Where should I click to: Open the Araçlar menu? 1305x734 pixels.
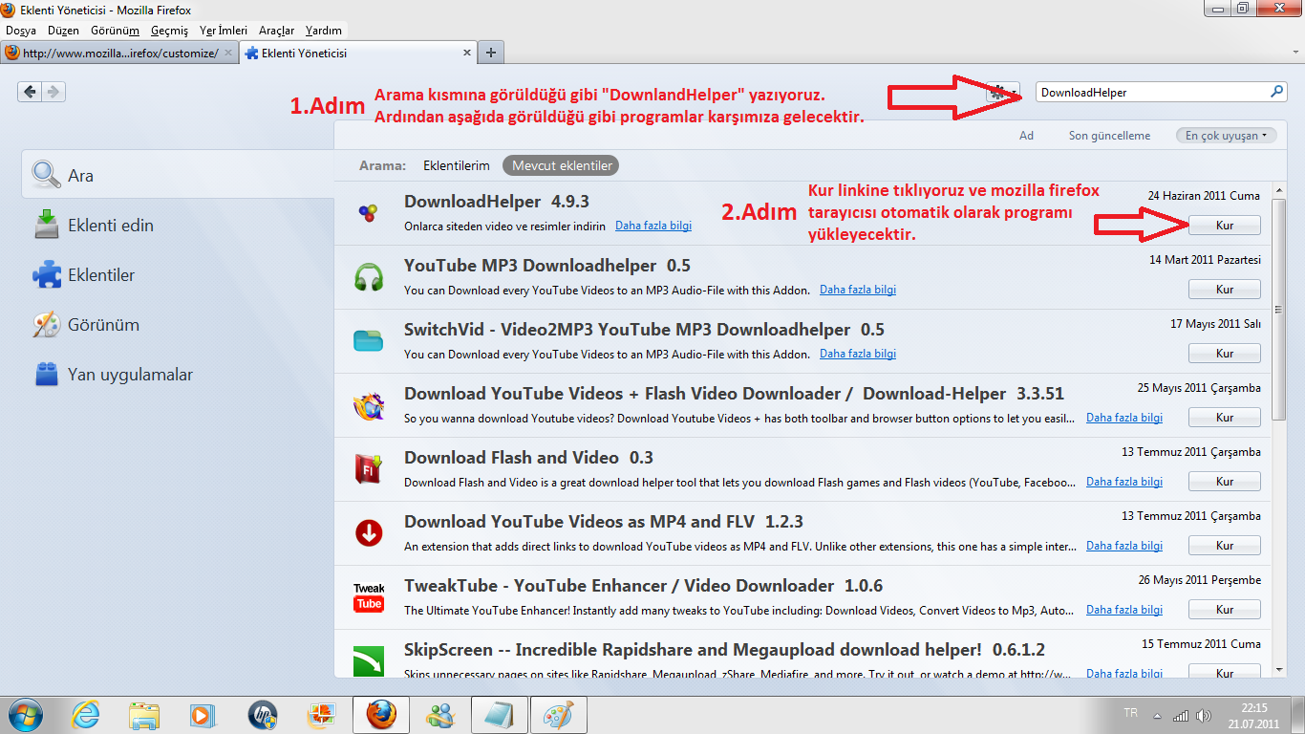pyautogui.click(x=277, y=31)
